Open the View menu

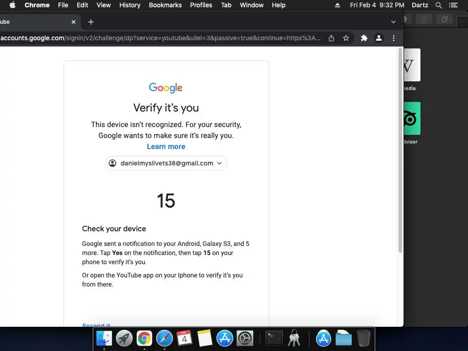tap(104, 5)
